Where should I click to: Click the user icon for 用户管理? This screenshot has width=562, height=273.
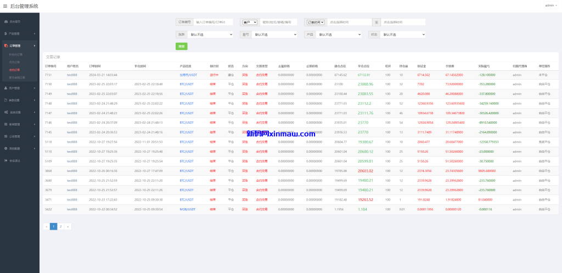click(6, 88)
